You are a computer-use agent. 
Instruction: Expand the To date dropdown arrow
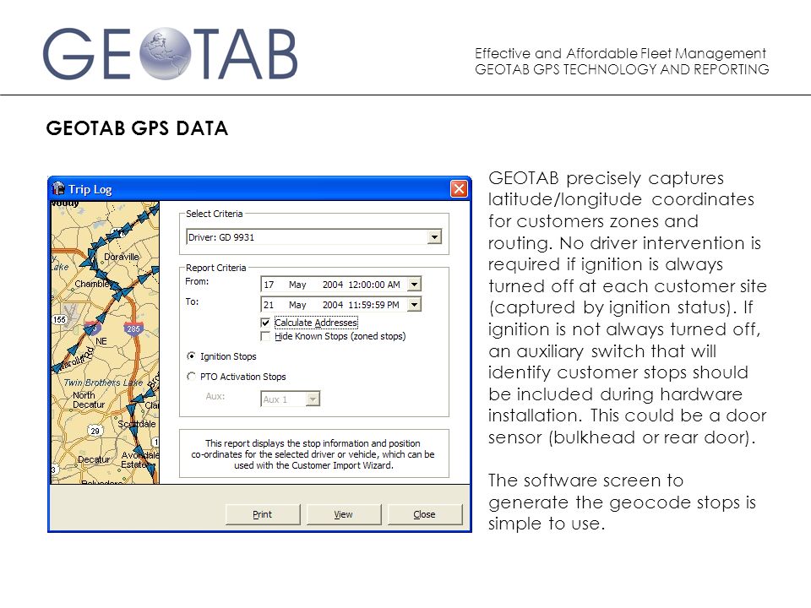point(414,305)
